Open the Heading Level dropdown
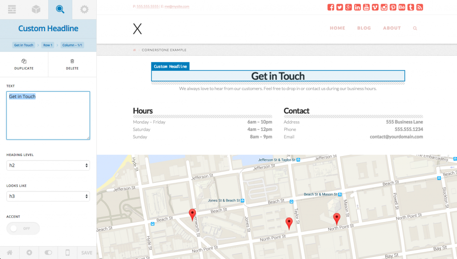 click(48, 165)
